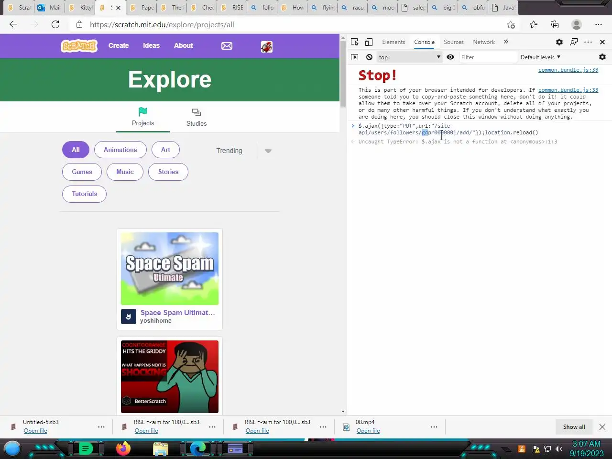Viewport: 612px width, 459px height.
Task: Toggle the live expression eye icon
Action: point(450,57)
